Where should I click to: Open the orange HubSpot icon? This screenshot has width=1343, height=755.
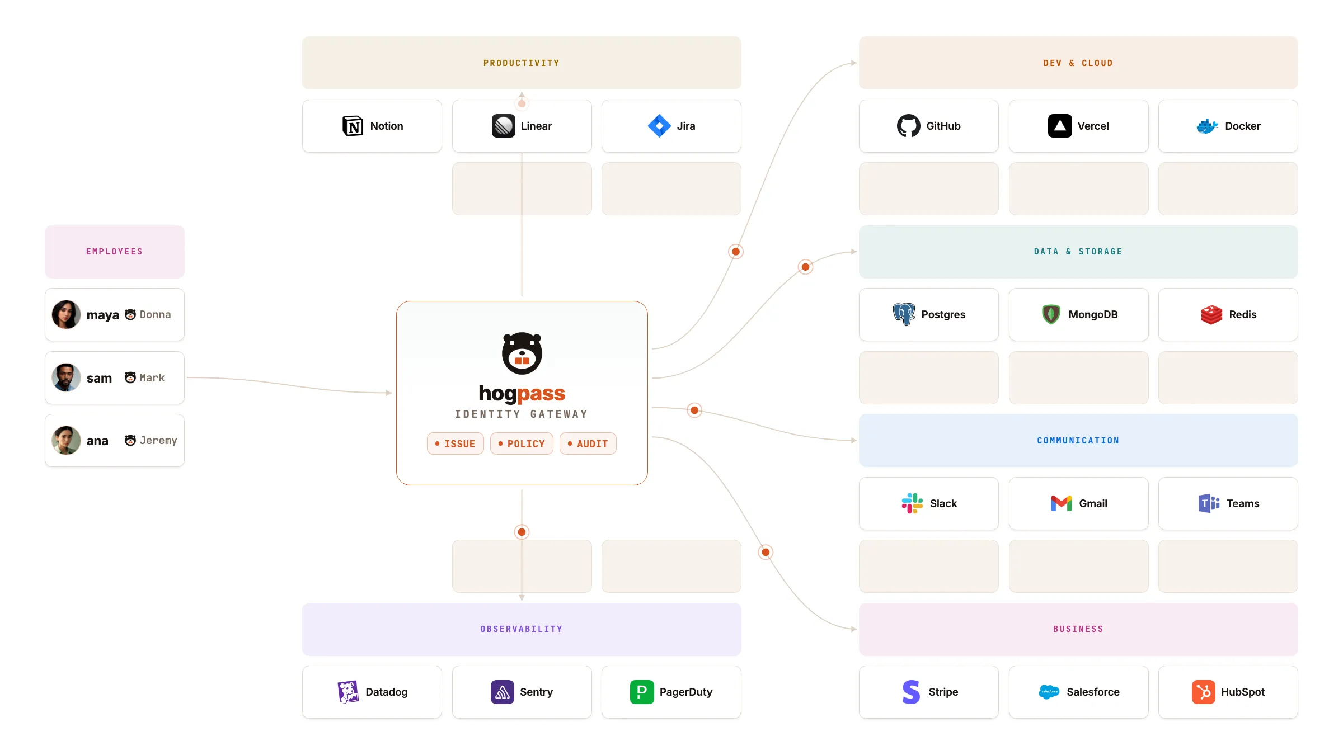pyautogui.click(x=1203, y=692)
